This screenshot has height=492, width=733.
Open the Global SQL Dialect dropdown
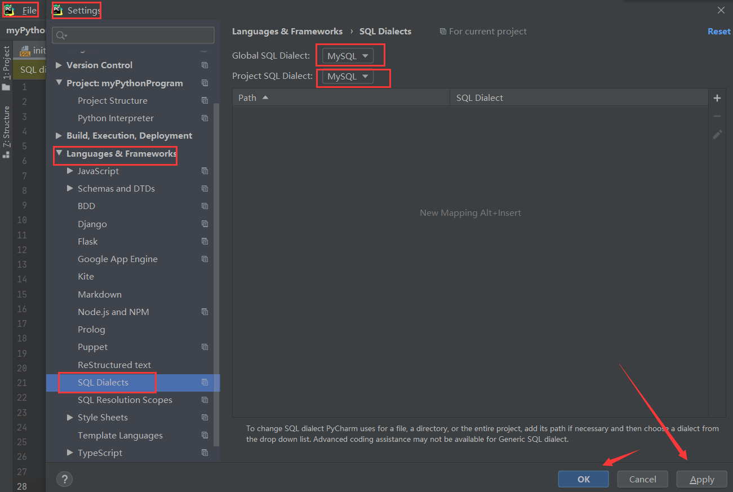pos(348,56)
